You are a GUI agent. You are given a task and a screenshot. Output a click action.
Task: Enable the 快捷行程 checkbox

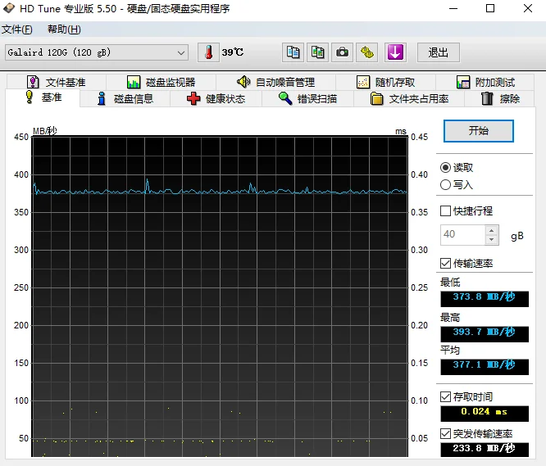(x=446, y=211)
